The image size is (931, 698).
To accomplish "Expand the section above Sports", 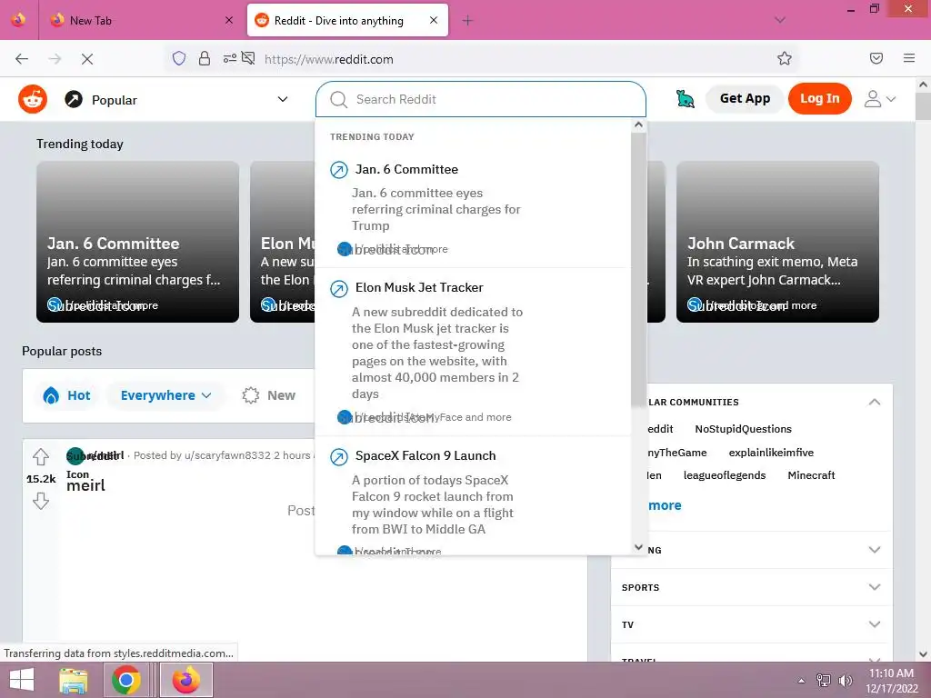I will 751,550.
